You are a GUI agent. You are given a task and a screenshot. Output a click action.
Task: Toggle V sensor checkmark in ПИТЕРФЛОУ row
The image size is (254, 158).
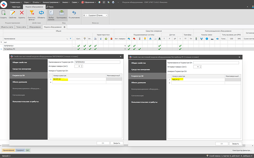(180, 46)
